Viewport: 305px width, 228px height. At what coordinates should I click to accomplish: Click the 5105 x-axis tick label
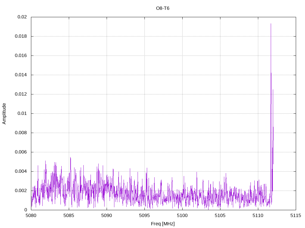[220, 216]
